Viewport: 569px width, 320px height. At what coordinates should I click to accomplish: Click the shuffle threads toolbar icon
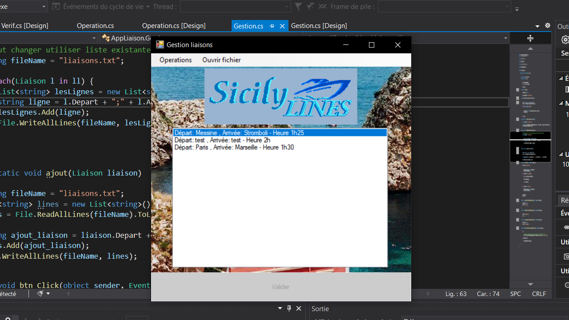click(322, 6)
